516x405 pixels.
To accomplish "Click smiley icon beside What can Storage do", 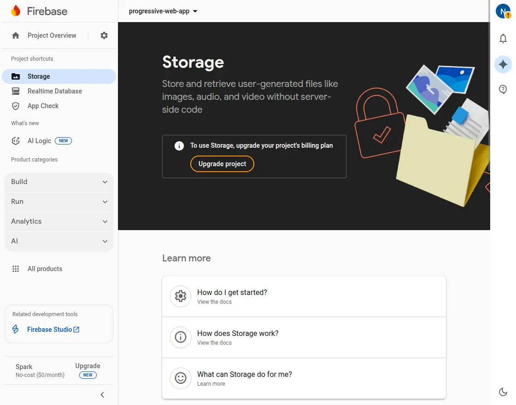I will pyautogui.click(x=180, y=378).
